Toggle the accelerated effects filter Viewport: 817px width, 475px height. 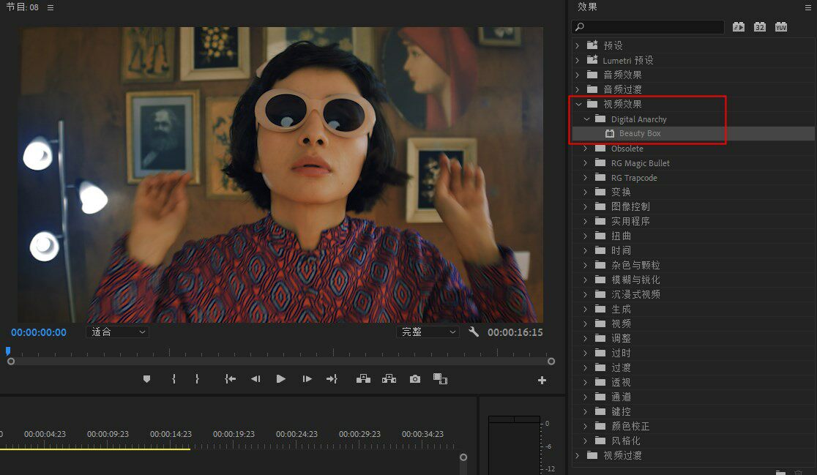point(739,27)
